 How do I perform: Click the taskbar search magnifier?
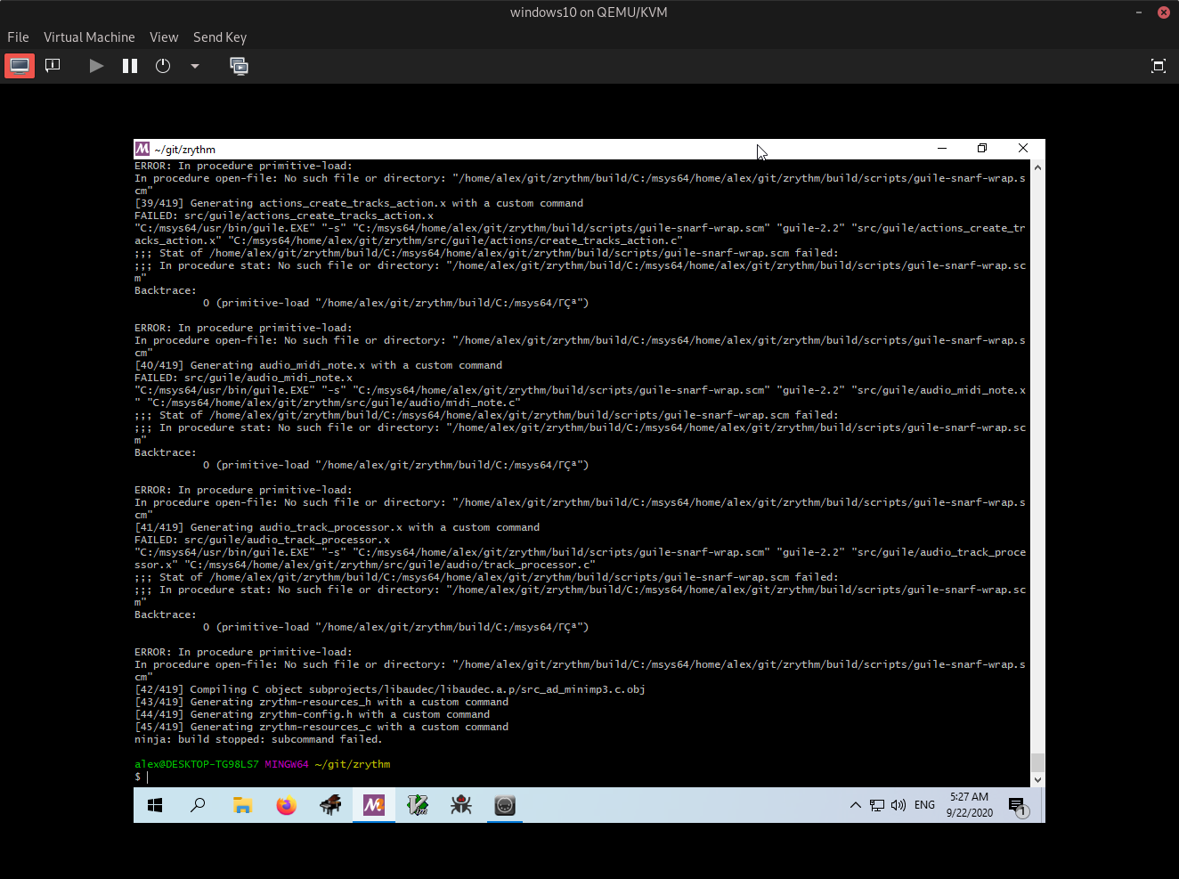[x=199, y=805]
